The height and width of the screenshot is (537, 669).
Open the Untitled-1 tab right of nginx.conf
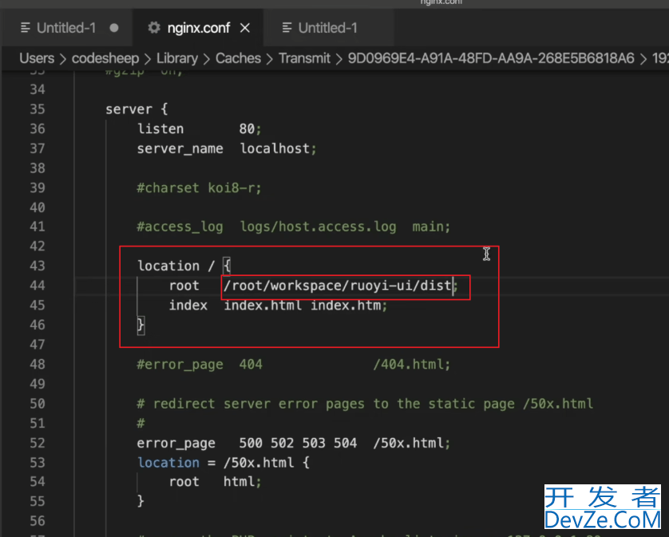click(327, 28)
